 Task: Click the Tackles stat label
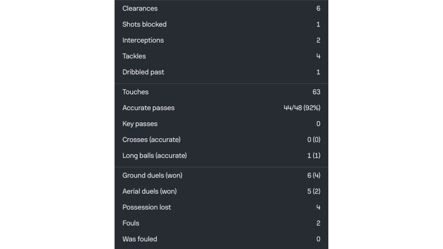pos(134,56)
